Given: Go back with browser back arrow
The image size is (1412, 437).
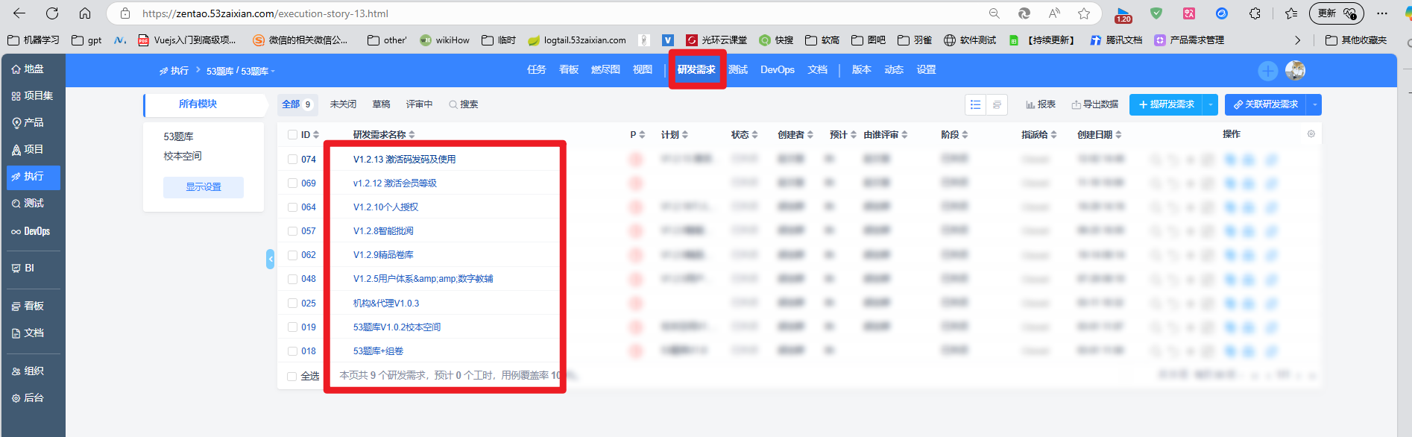Looking at the screenshot, I should click(x=19, y=13).
